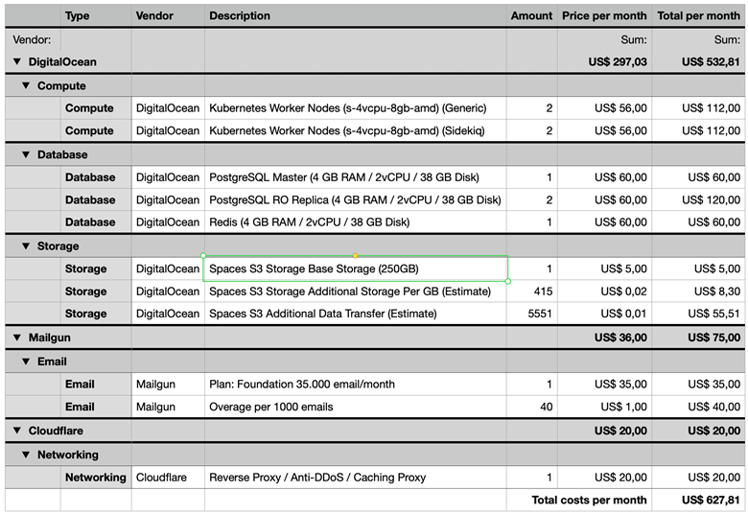Click the Kubernetes Worker Nodes (Sidekiq) cell
The image size is (748, 514).
[x=356, y=130]
